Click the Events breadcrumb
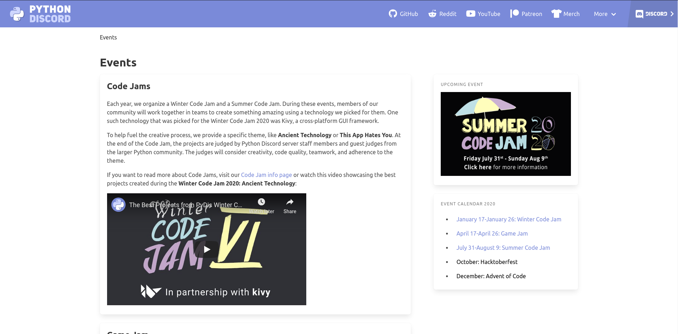Viewport: 678px width, 334px height. tap(108, 37)
